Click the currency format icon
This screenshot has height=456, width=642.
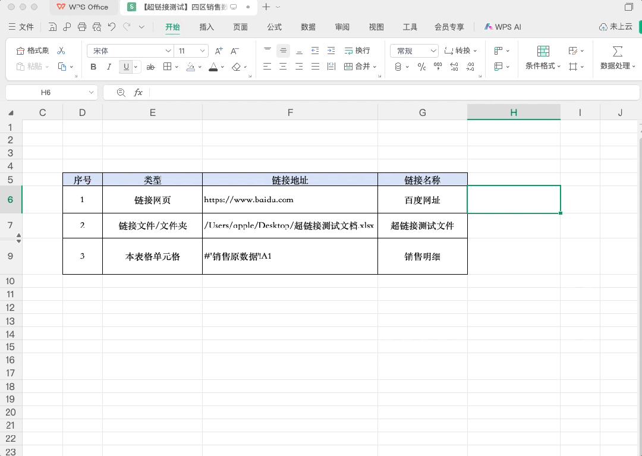(398, 67)
